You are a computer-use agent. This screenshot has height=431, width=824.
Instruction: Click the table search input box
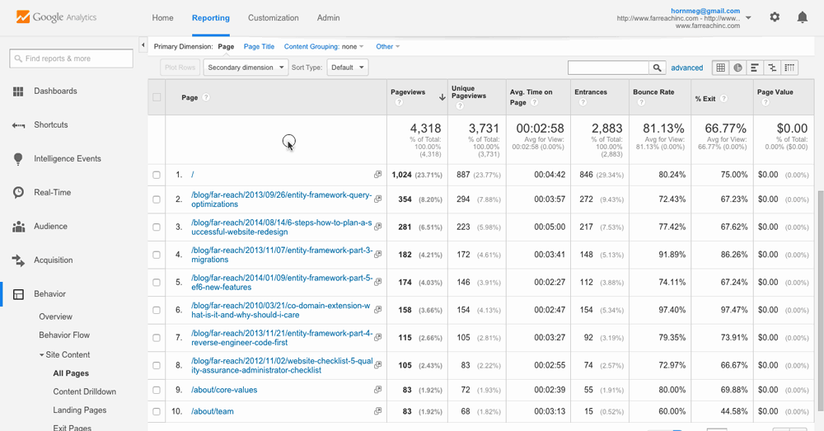coord(609,68)
